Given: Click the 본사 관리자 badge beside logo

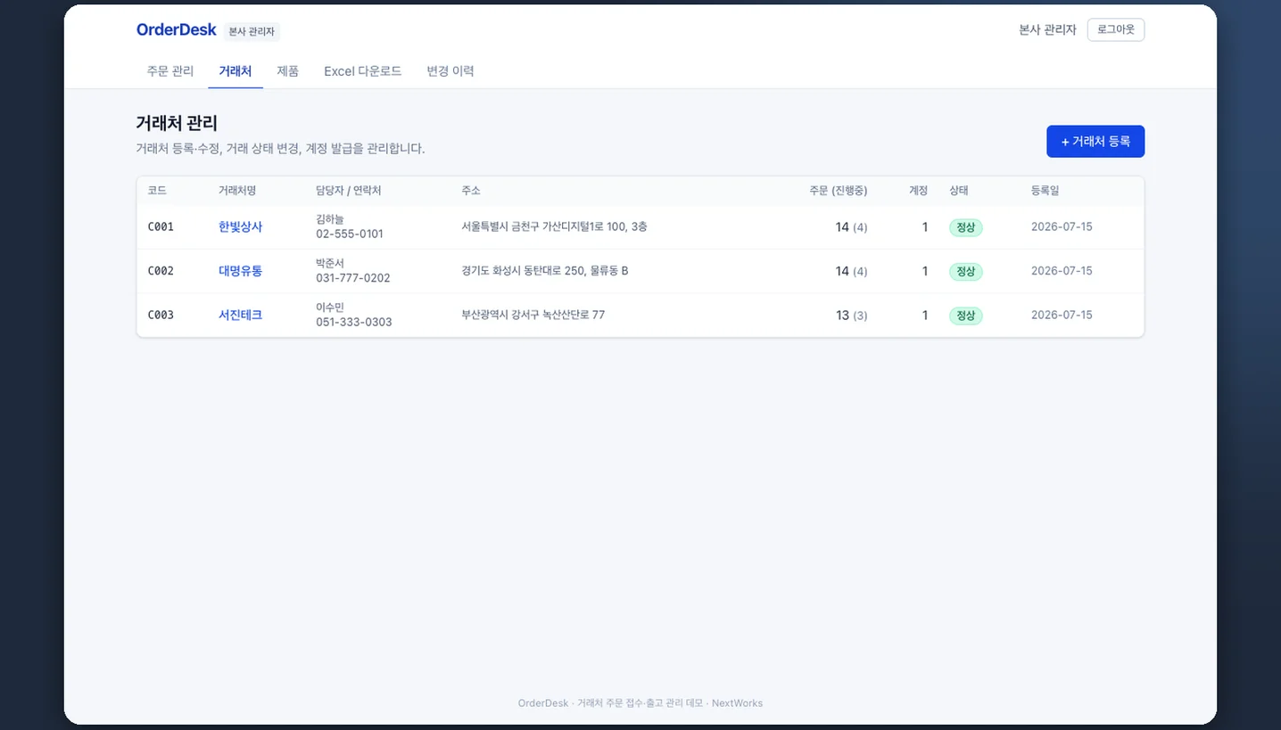Looking at the screenshot, I should pyautogui.click(x=252, y=31).
